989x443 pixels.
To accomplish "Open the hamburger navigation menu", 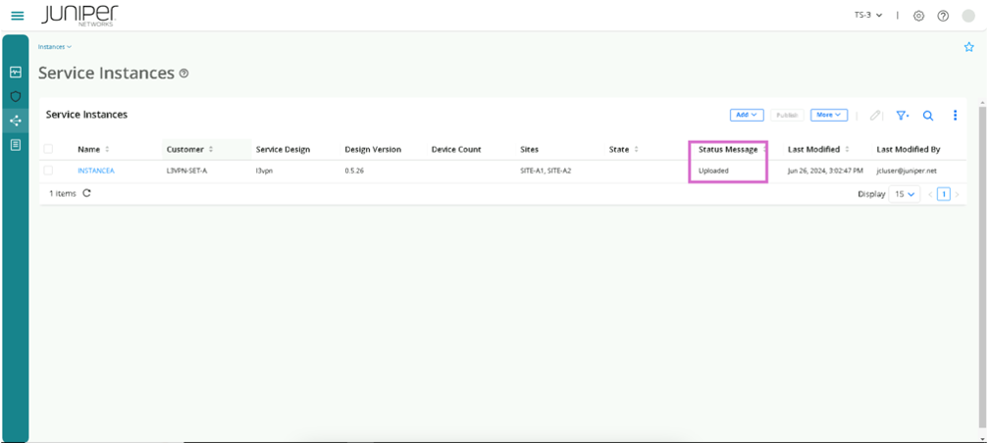I will [18, 16].
